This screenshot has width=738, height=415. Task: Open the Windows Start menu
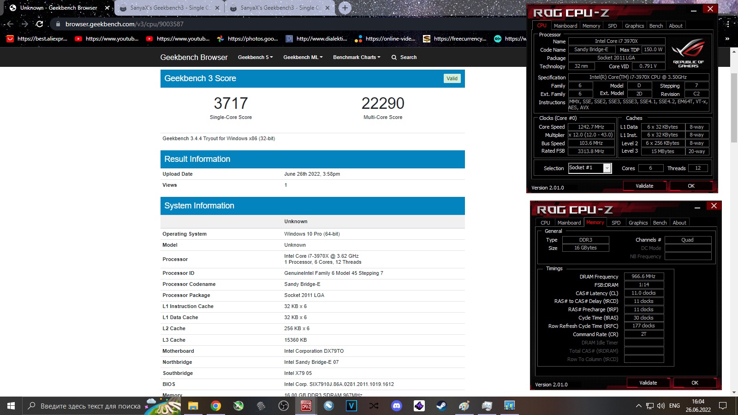coord(11,406)
